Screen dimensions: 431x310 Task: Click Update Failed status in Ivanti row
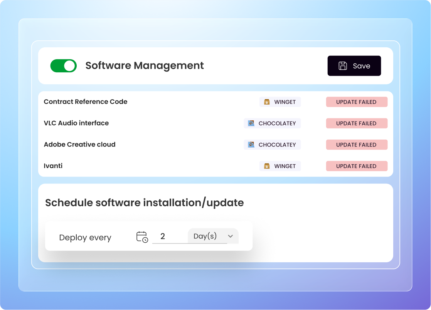pos(356,166)
